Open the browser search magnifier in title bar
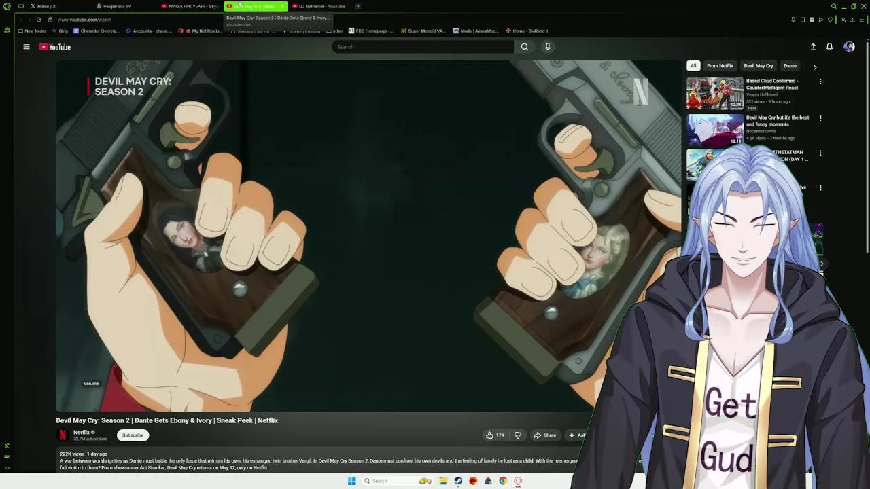Screen dimensions: 870x489 (834, 6)
